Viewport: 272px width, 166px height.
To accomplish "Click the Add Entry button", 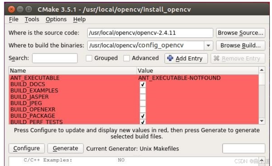I will tap(186, 58).
